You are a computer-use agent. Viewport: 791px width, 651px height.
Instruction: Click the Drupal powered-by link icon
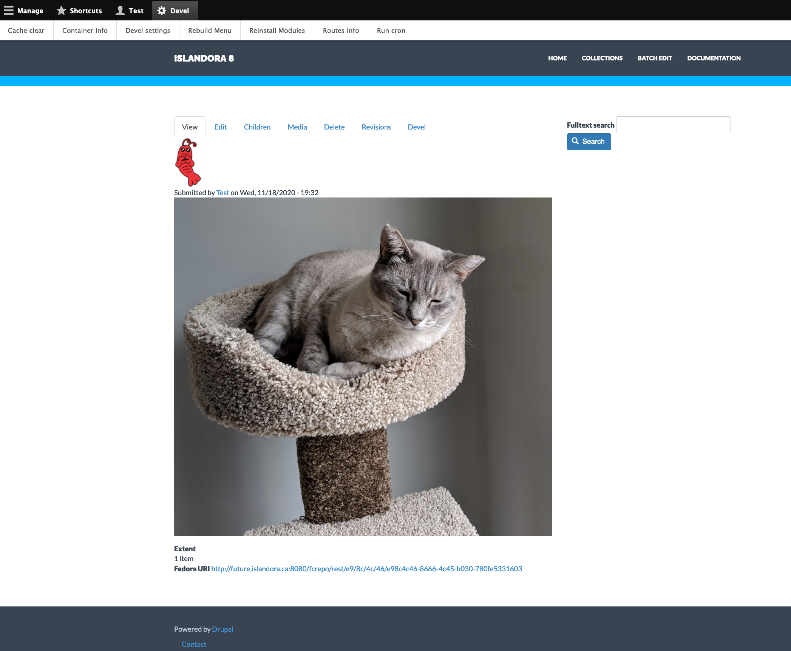click(x=222, y=629)
